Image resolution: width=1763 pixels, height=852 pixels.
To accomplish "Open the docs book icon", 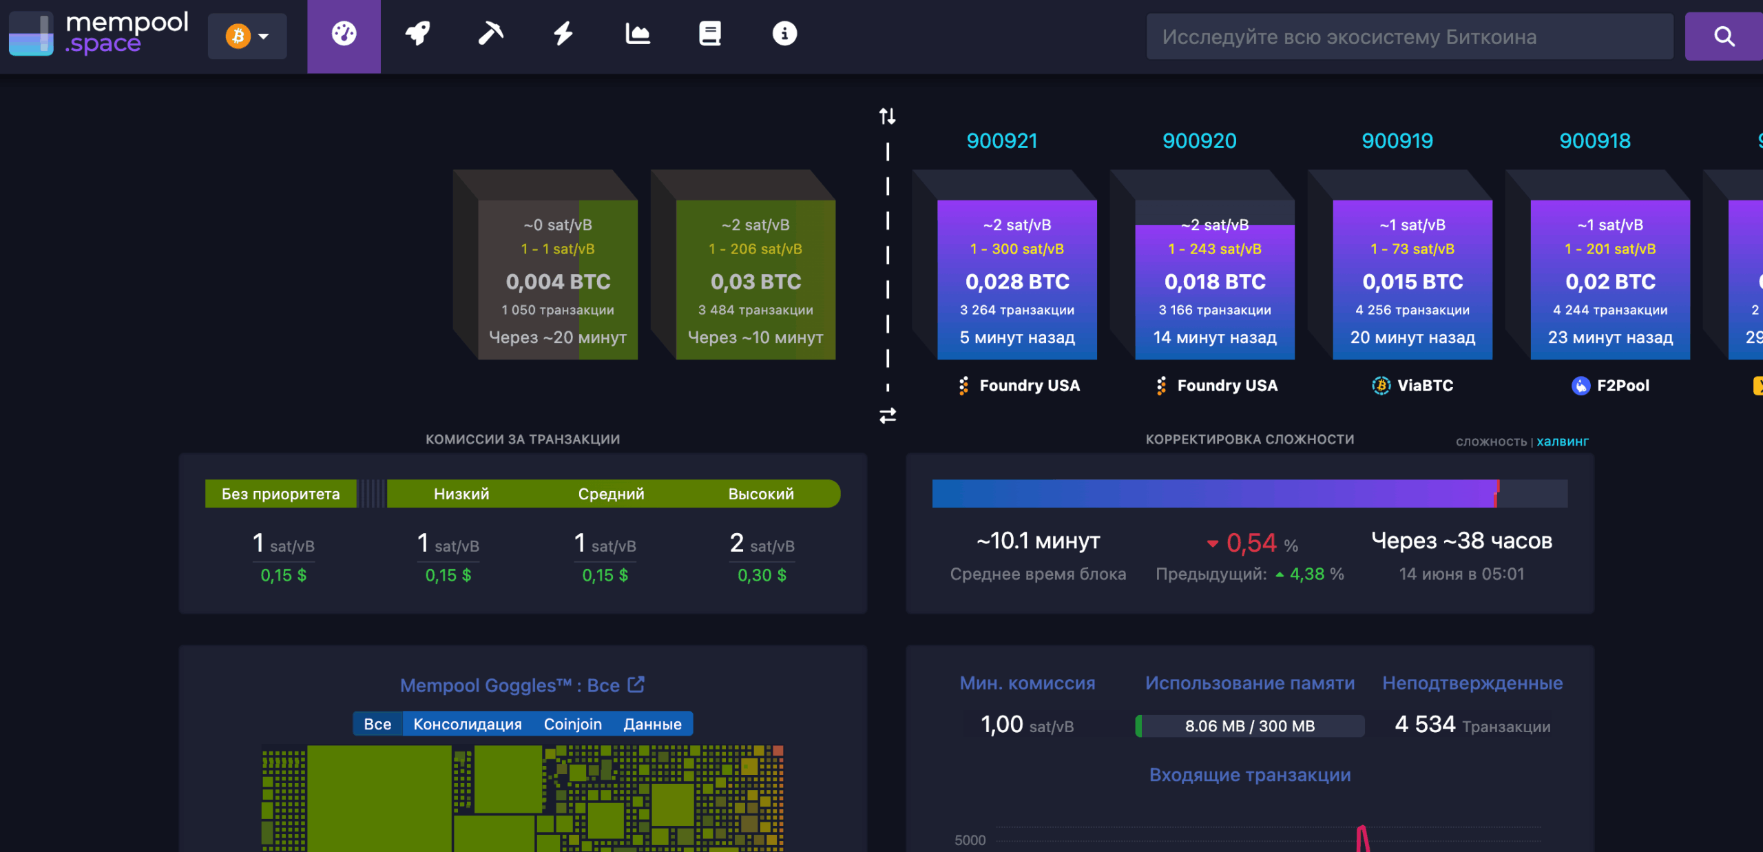I will [710, 34].
